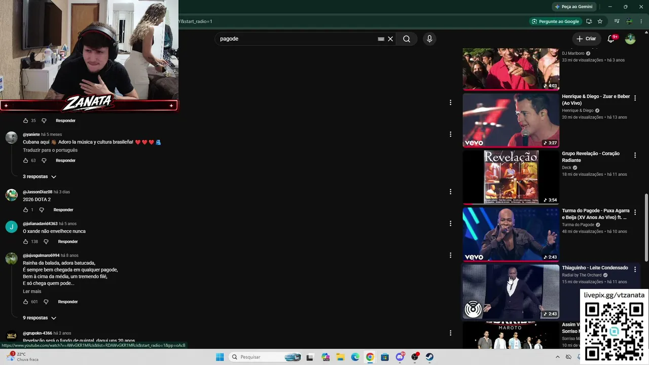Open the on-screen keyboard icon in search box
Screen dimensions: 649x365
click(381, 39)
